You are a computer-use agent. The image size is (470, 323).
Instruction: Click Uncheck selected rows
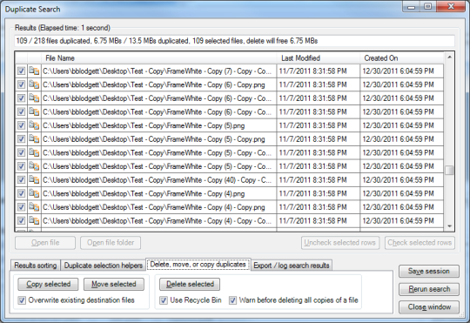[x=340, y=243]
